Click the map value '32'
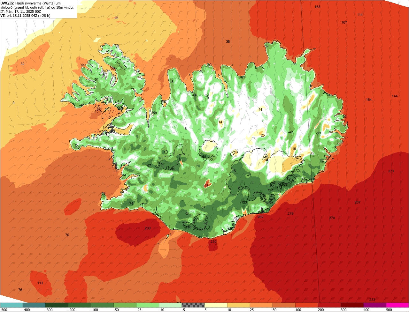This screenshot has width=409, height=312. pyautogui.click(x=22, y=64)
